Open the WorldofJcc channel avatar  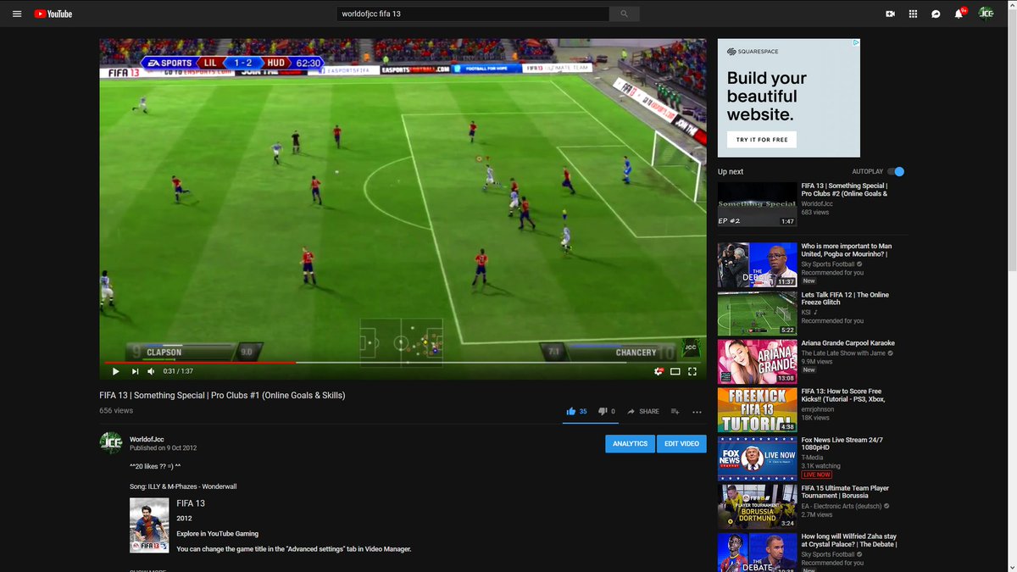111,442
